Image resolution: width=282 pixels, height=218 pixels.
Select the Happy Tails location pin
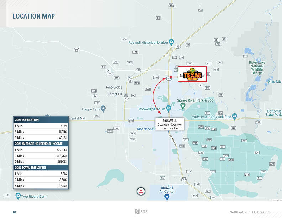click(103, 109)
